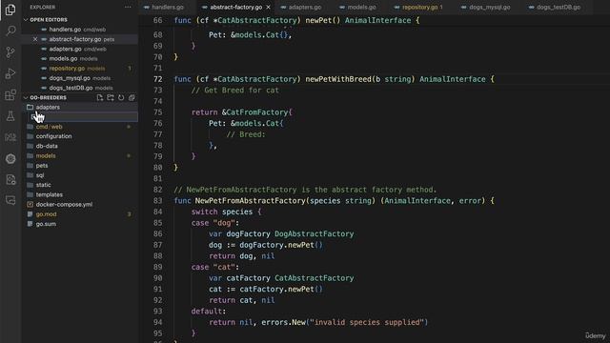Open the Source Control view
The height and width of the screenshot is (343, 610).
(10, 52)
